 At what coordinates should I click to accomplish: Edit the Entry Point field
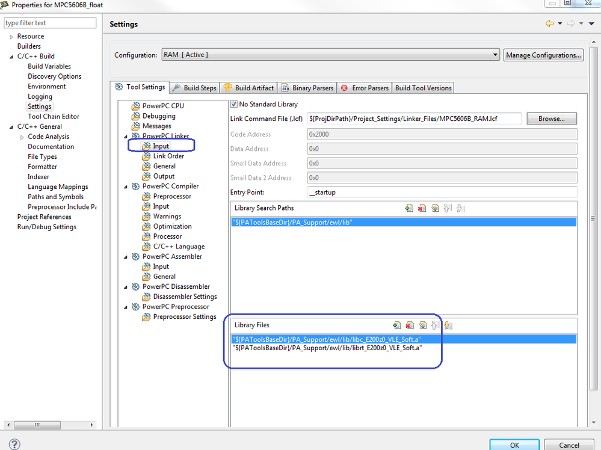point(442,193)
